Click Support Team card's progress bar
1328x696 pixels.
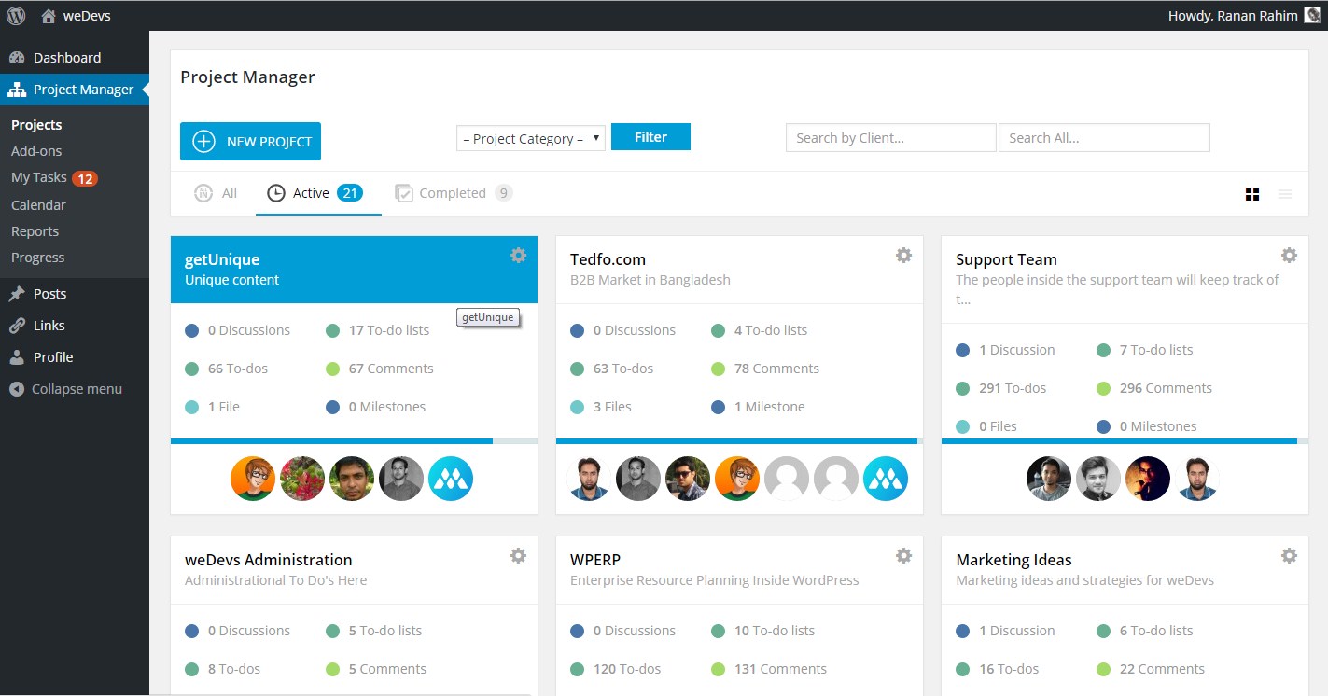[1125, 441]
